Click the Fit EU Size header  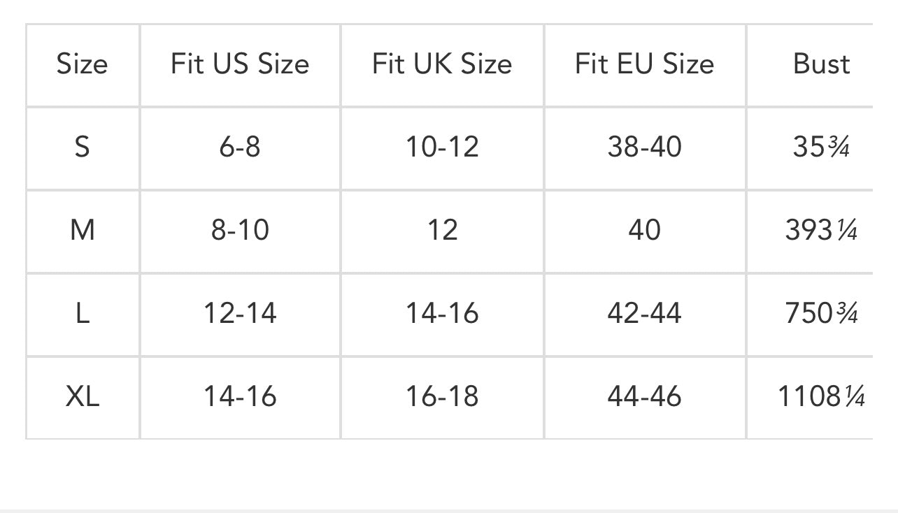[645, 64]
